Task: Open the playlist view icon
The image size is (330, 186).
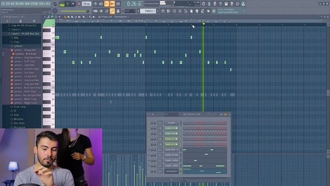Action: 163,11
